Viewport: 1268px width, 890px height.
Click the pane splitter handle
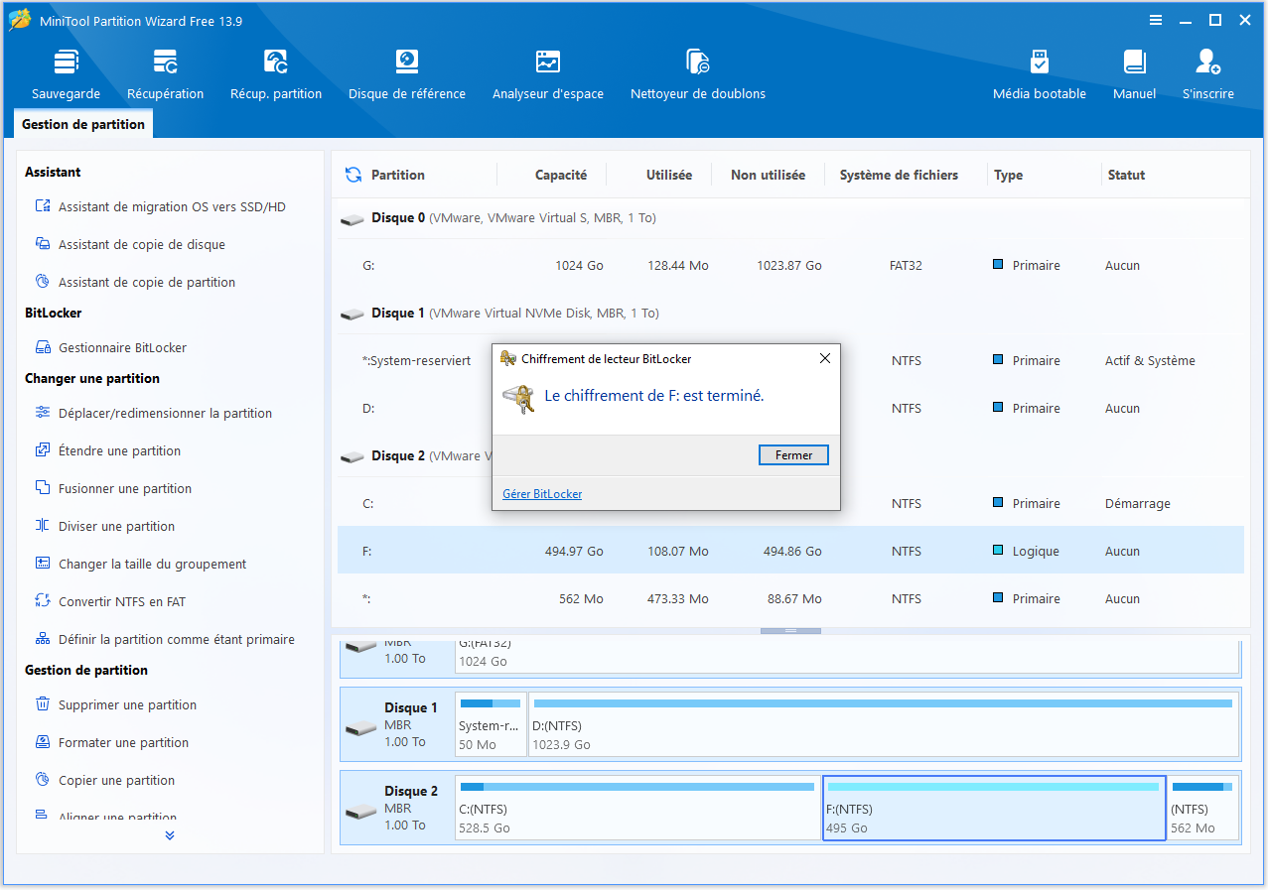(x=790, y=630)
